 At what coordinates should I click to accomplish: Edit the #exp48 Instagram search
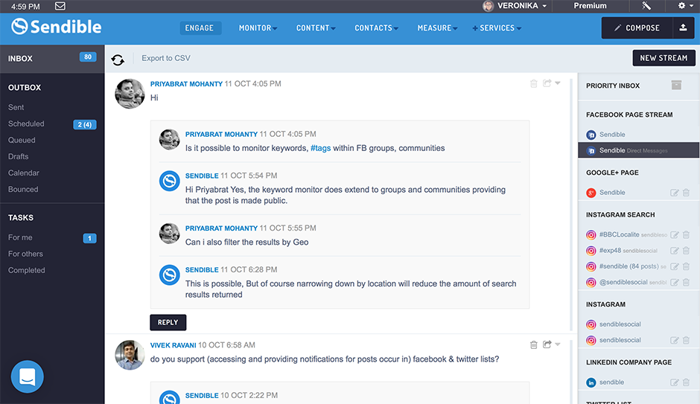(674, 251)
